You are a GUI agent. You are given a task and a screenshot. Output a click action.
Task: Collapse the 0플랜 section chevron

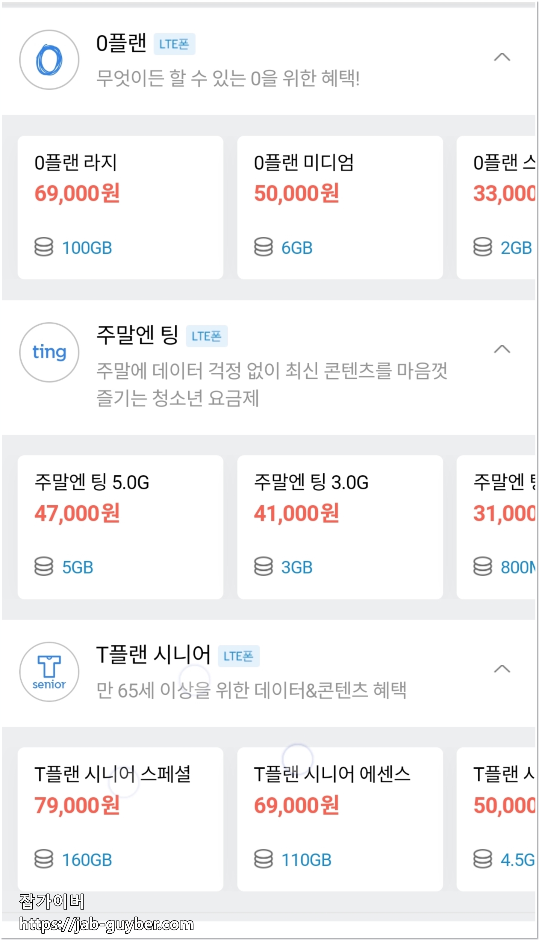click(x=502, y=57)
